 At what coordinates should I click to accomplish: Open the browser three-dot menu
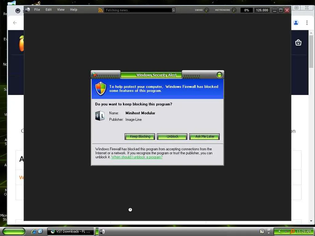pyautogui.click(x=307, y=23)
